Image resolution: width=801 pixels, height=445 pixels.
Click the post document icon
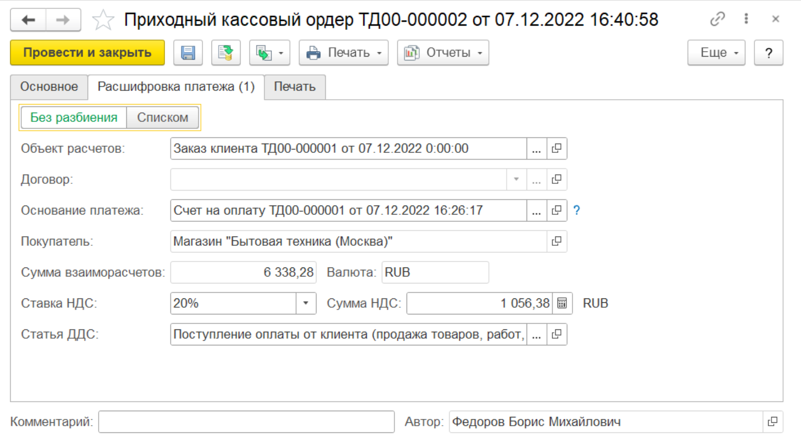pos(226,53)
